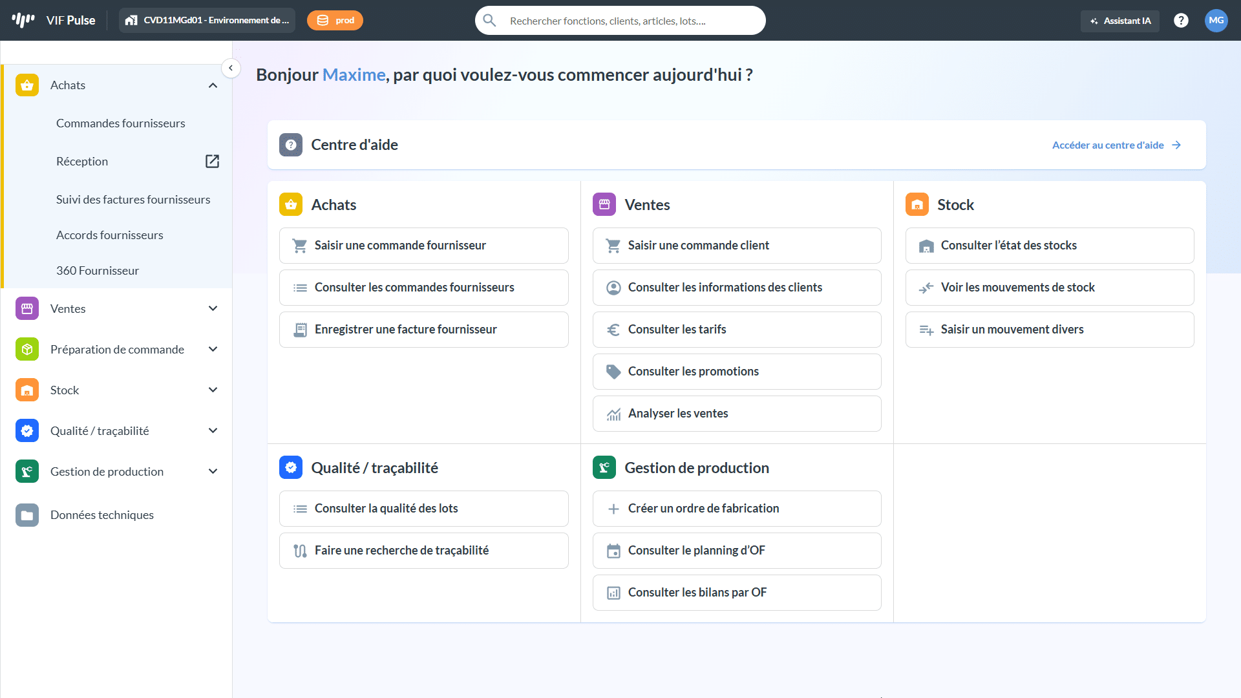
Task: Click the prod database badge
Action: click(x=335, y=20)
